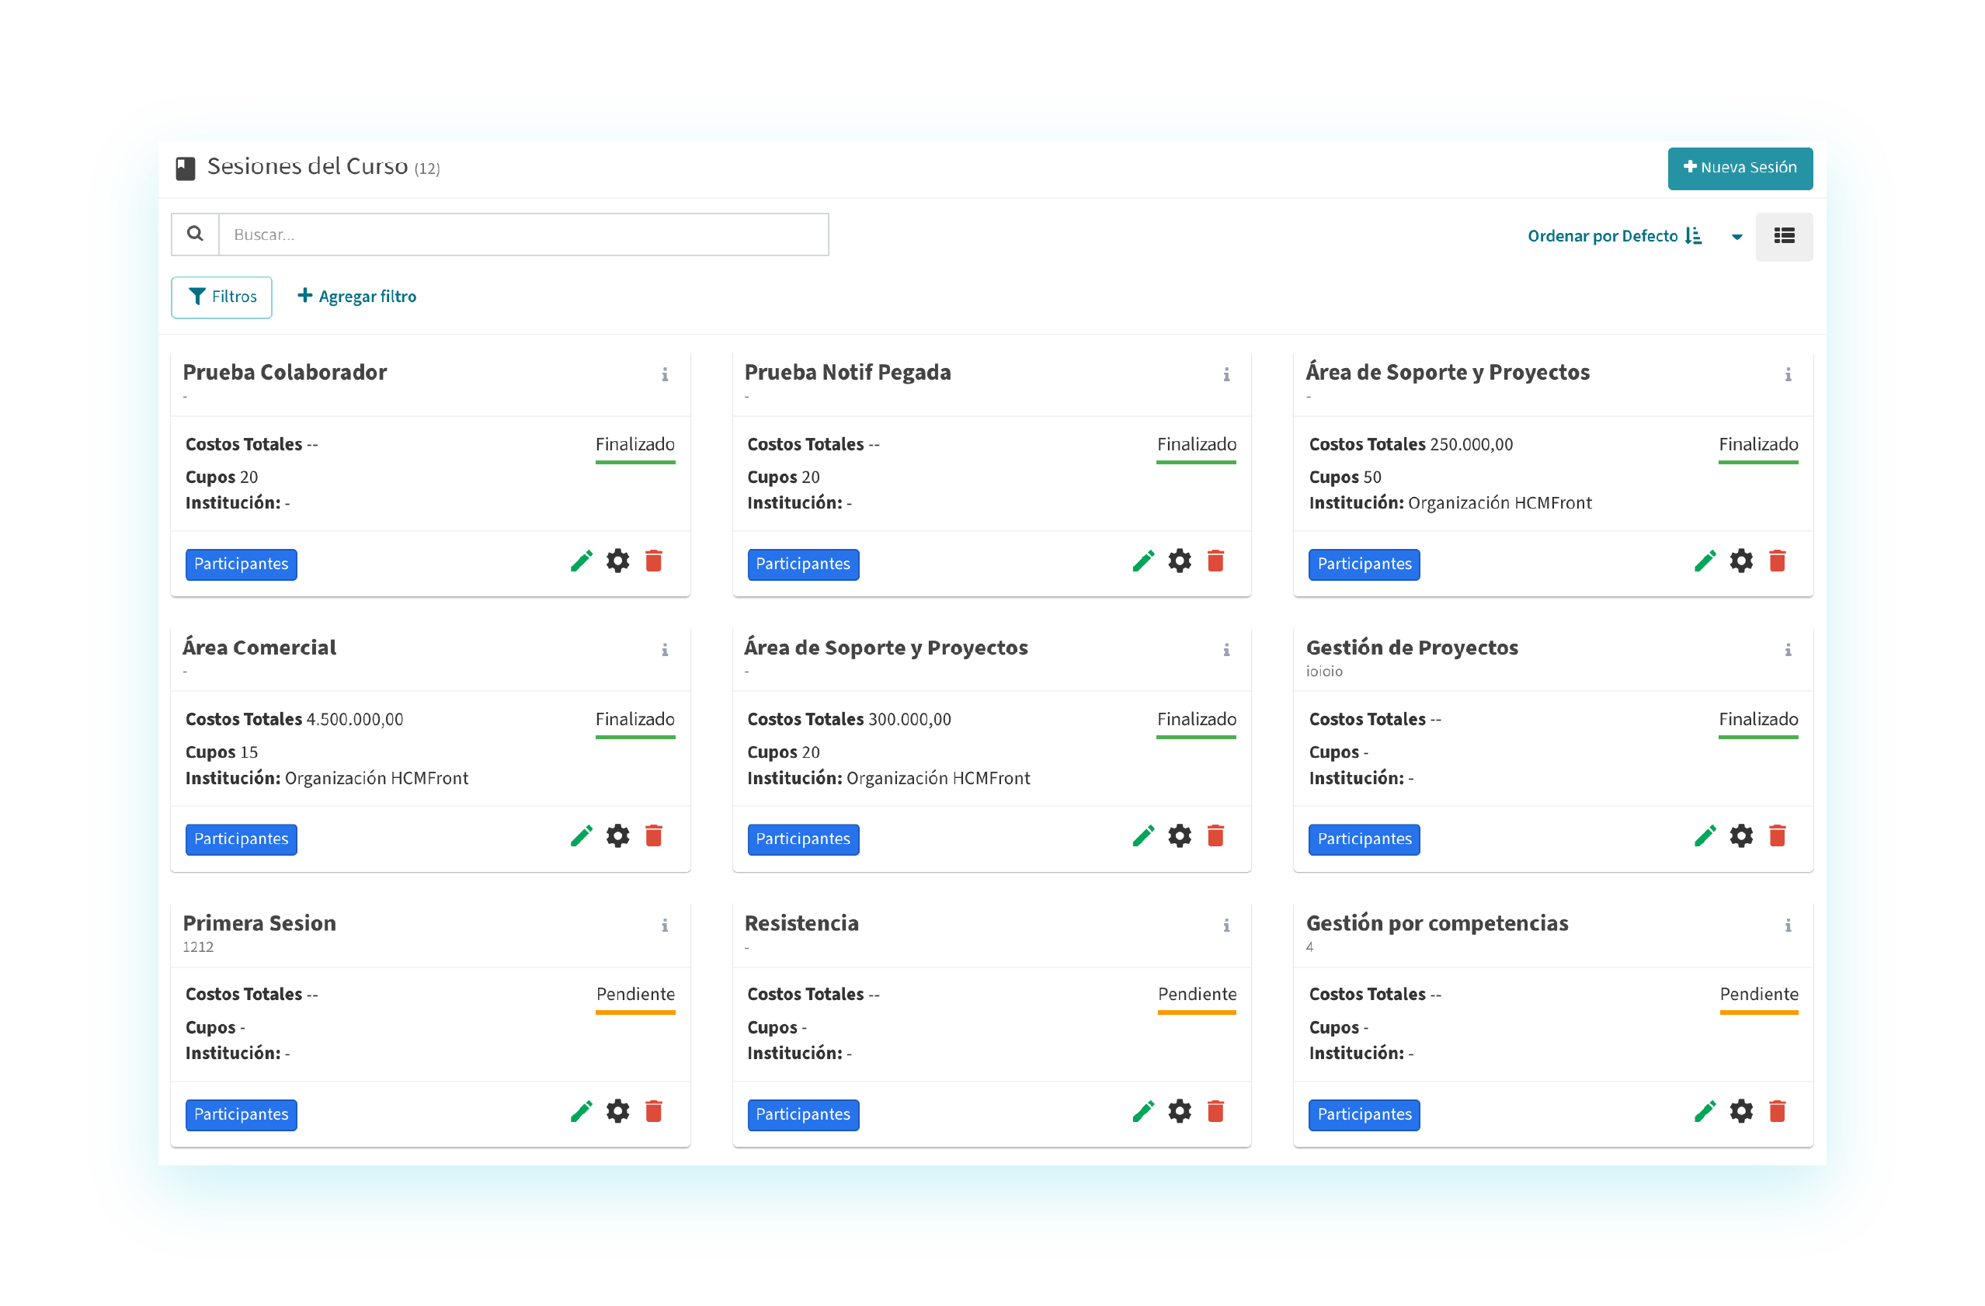Edit the Prueba Colaborador session with pencil icon

(x=582, y=561)
